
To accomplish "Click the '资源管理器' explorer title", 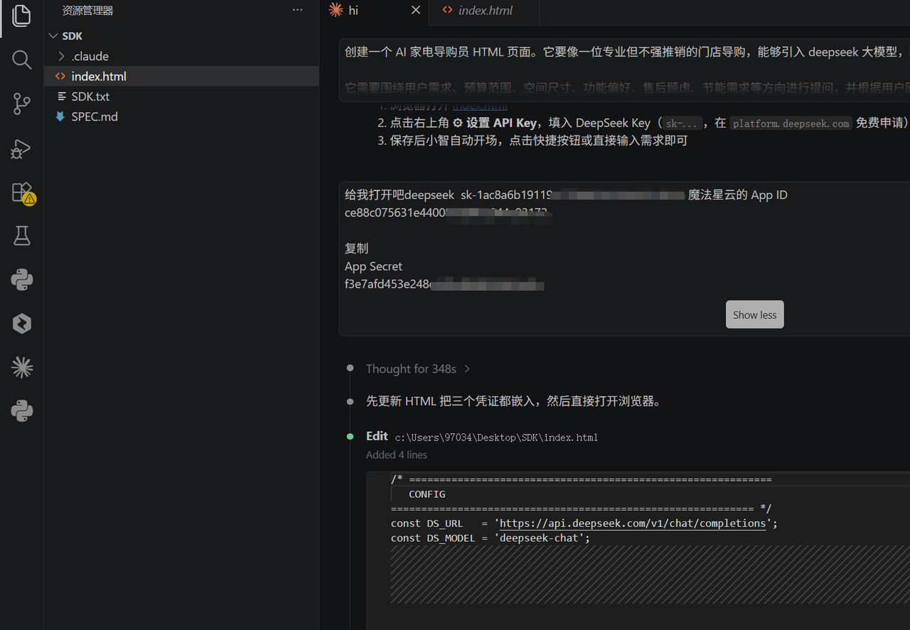I will click(x=87, y=10).
